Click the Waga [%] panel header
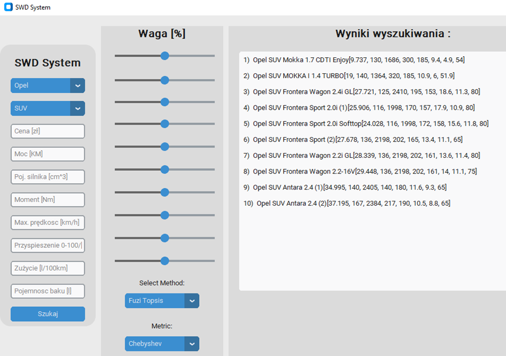 click(x=162, y=33)
